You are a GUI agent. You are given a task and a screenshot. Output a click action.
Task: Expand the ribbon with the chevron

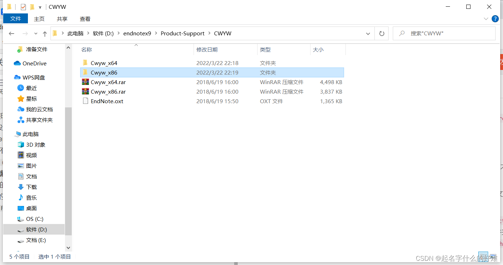pos(486,19)
